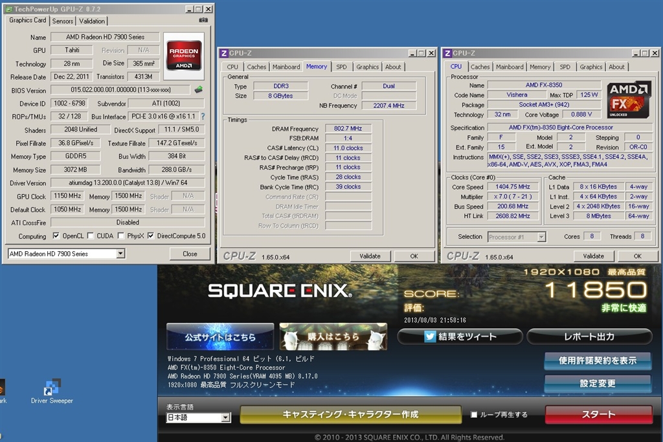This screenshot has height=442, width=663.
Task: Click the CPU-Z Memory window title icon
Action: tap(223, 53)
